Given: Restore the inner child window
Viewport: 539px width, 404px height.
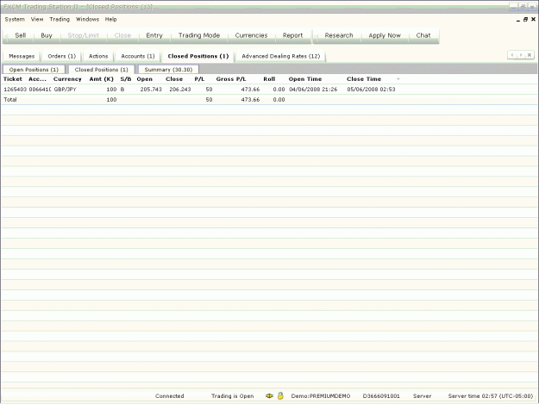Looking at the screenshot, I should pyautogui.click(x=525, y=20).
